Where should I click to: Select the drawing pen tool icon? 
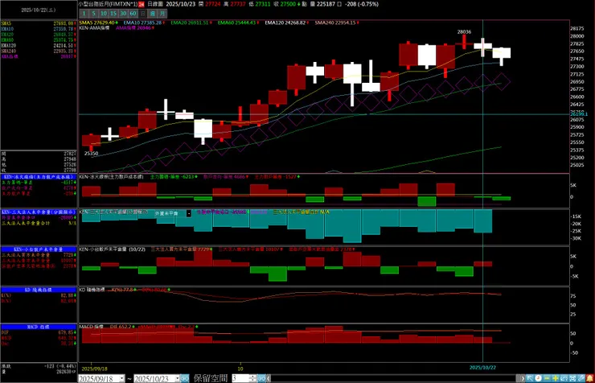click(x=581, y=378)
